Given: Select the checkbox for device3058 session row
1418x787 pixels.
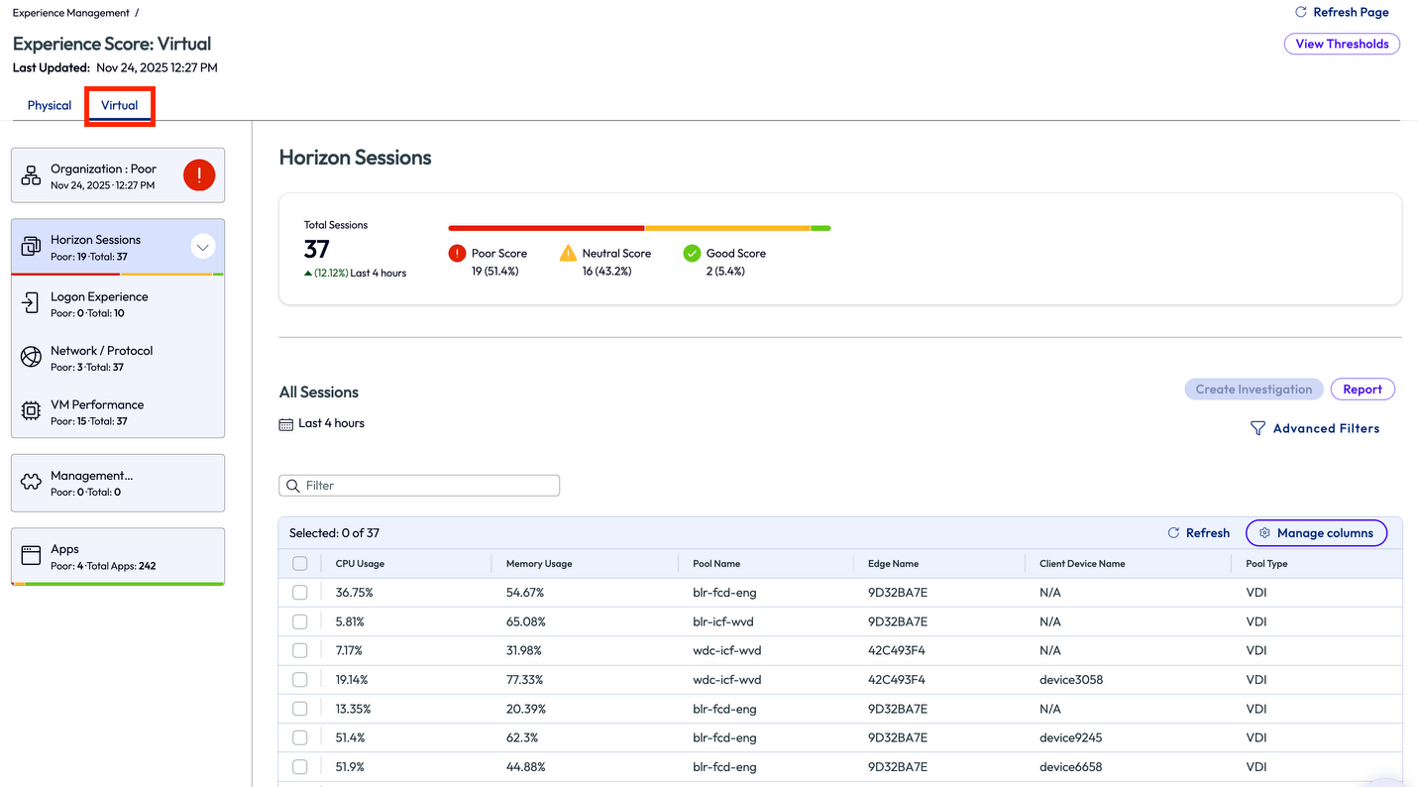Looking at the screenshot, I should 300,680.
